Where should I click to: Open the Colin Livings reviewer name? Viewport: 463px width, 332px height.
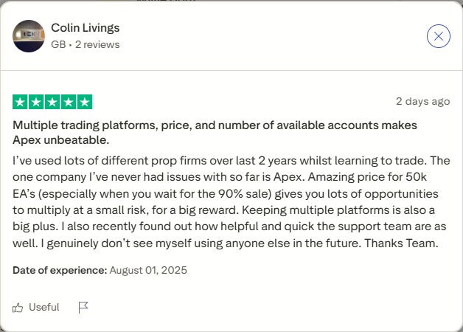click(85, 28)
